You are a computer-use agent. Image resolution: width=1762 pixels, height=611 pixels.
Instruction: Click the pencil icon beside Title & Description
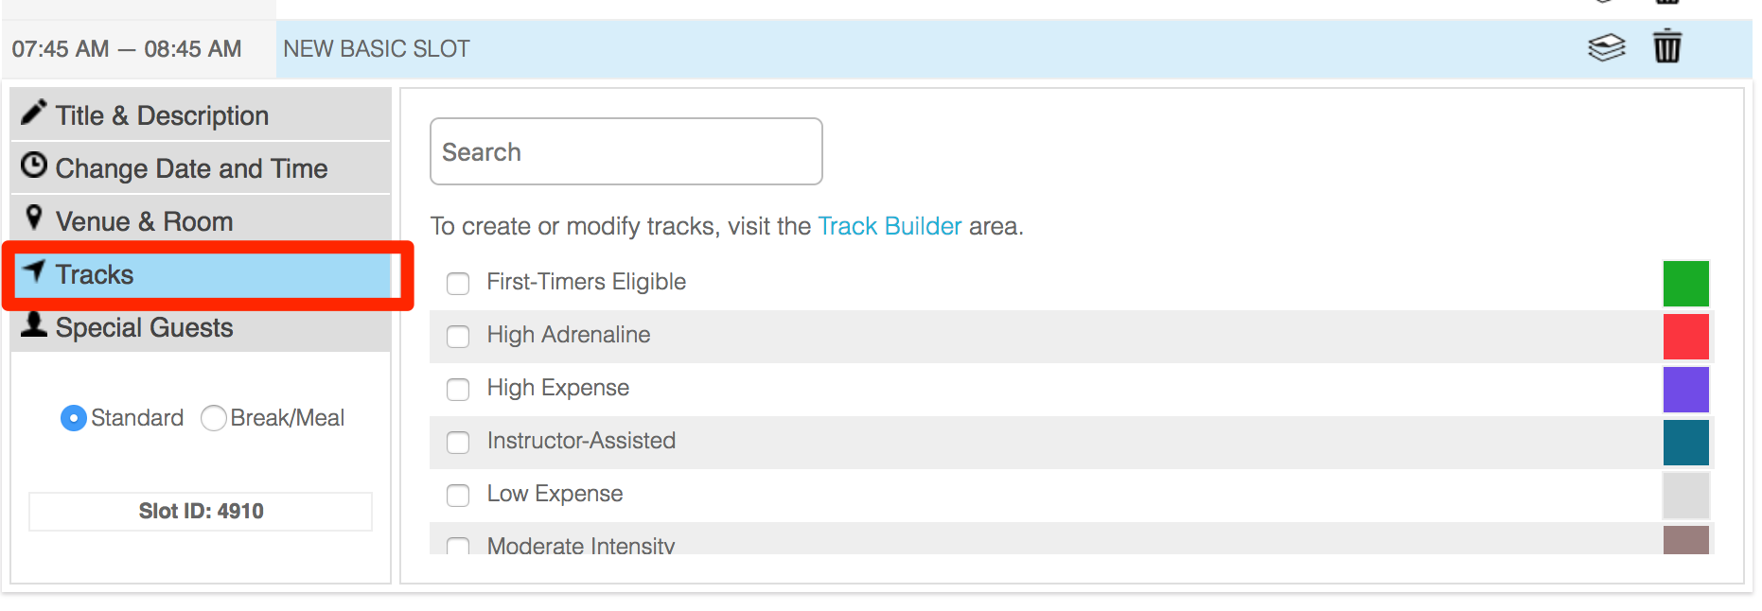click(x=34, y=113)
